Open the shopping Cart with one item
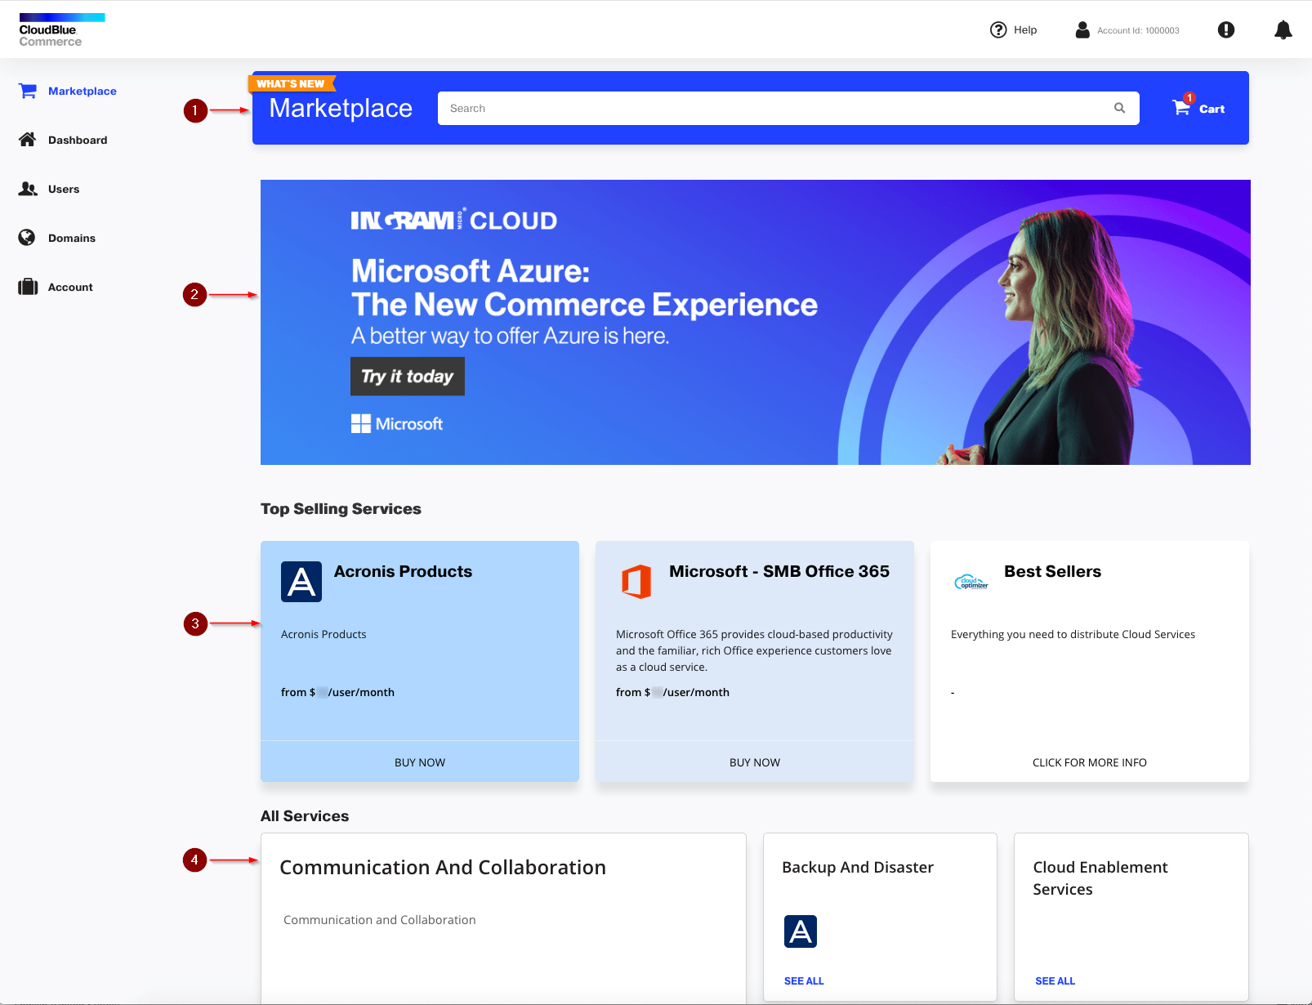The width and height of the screenshot is (1312, 1005). [1198, 108]
